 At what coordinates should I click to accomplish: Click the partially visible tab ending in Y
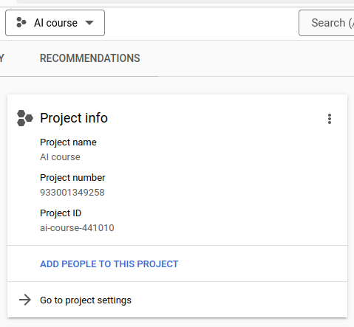(x=2, y=58)
